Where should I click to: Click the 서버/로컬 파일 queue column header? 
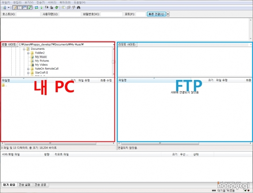[20, 154]
